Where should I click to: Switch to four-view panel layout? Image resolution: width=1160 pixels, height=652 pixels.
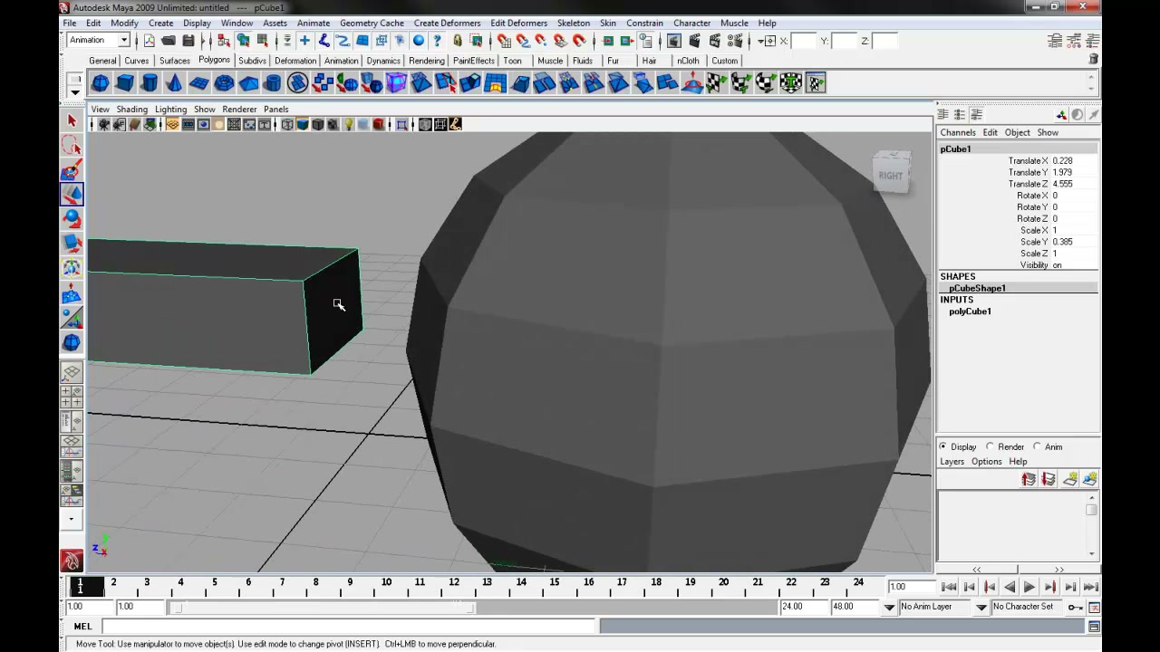pyautogui.click(x=72, y=397)
